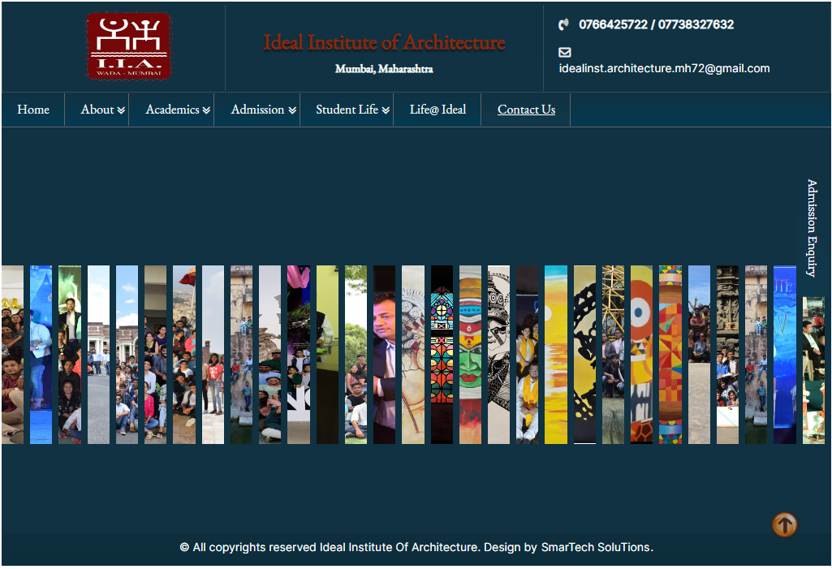Expand the Academics dropdown arrow
This screenshot has height=569, width=832.
pos(206,110)
